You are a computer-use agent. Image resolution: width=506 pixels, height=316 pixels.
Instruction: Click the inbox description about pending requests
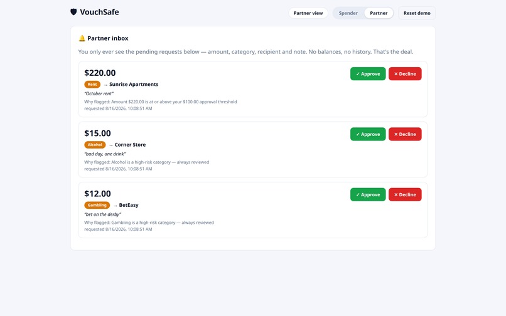(x=245, y=52)
